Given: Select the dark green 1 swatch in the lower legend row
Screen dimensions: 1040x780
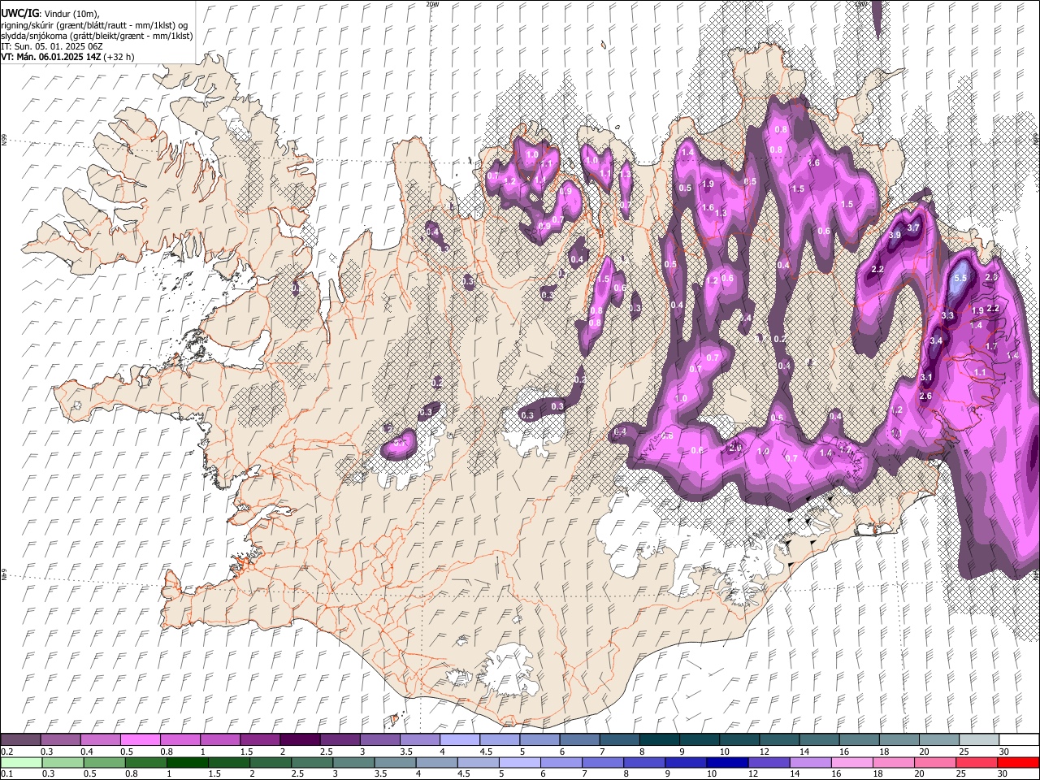Looking at the screenshot, I should [x=187, y=763].
